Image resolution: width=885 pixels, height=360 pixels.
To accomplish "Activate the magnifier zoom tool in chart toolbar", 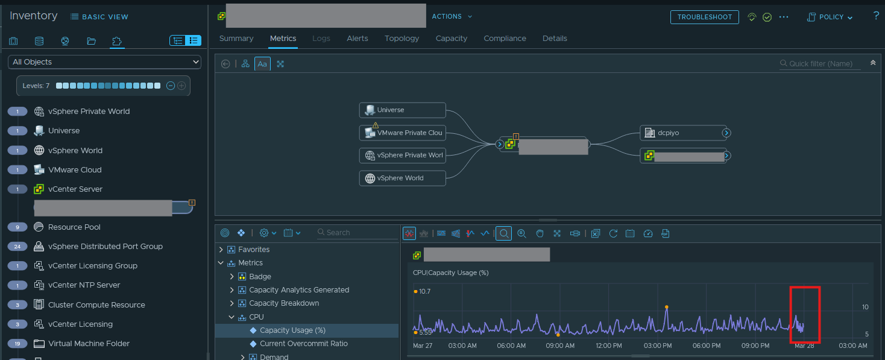I will (504, 233).
